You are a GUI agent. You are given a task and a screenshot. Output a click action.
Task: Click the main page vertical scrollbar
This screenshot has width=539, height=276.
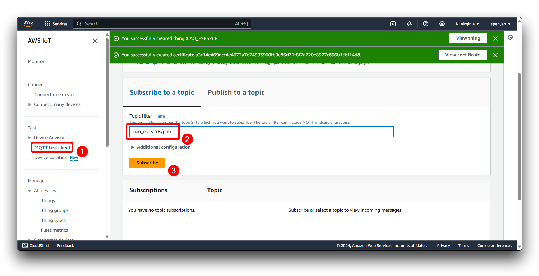point(519,137)
